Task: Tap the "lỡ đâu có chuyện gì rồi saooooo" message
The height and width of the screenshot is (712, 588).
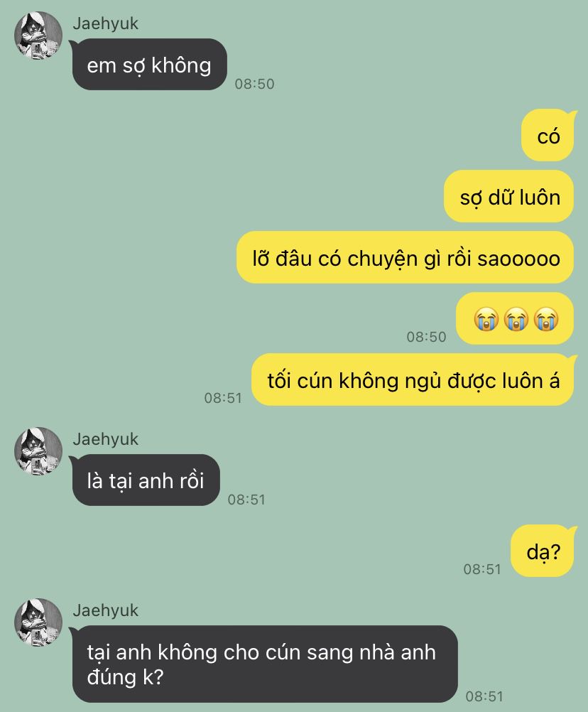Action: [405, 257]
